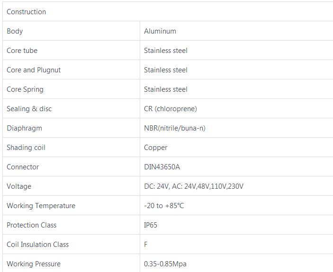Select the Core Spring label
The image size is (333, 272).
[x=25, y=89]
